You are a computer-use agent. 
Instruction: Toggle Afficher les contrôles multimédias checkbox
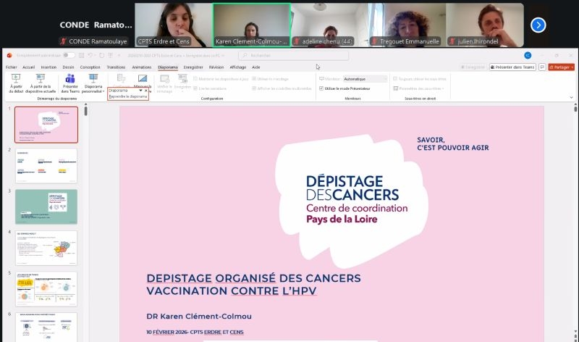pyautogui.click(x=254, y=88)
